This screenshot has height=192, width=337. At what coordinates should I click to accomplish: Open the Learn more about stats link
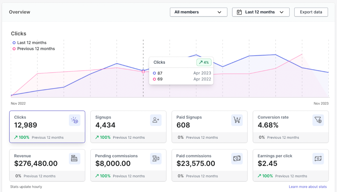click(308, 187)
